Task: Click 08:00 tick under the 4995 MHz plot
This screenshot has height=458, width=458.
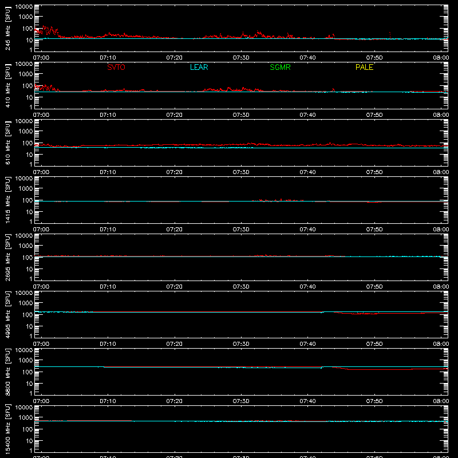Action: (x=441, y=344)
